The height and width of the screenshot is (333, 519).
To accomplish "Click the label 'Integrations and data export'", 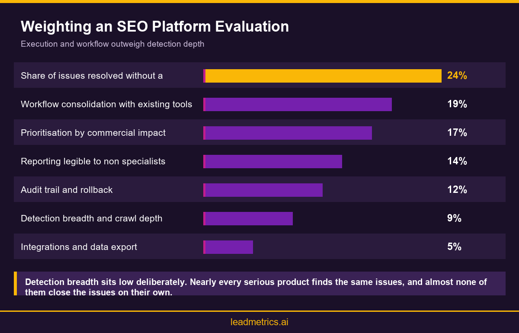I will [x=79, y=247].
